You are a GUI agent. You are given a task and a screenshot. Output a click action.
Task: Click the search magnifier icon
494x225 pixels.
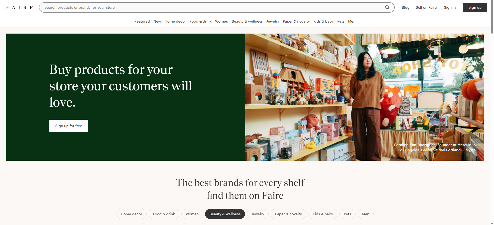click(x=387, y=7)
